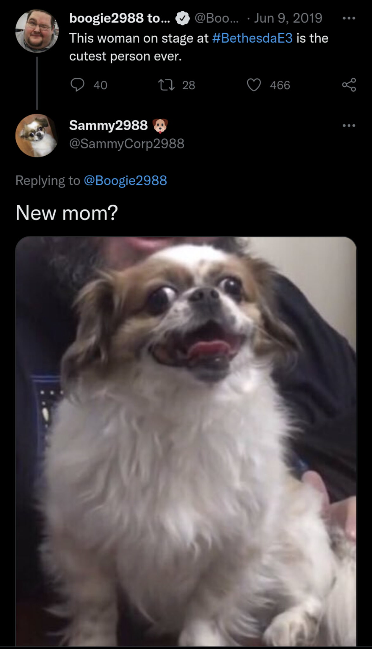Open the reply icon showing 40 comments
372x649 pixels.
point(78,85)
